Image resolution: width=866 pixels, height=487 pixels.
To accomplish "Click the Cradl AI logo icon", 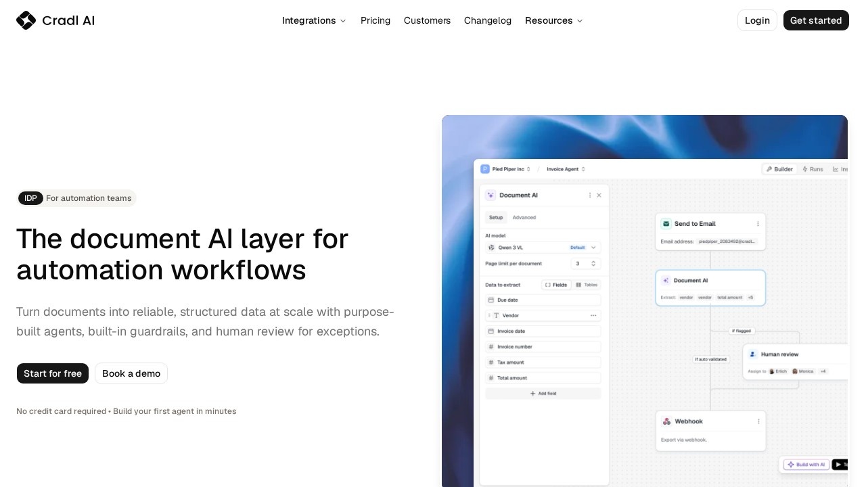I will click(x=26, y=20).
